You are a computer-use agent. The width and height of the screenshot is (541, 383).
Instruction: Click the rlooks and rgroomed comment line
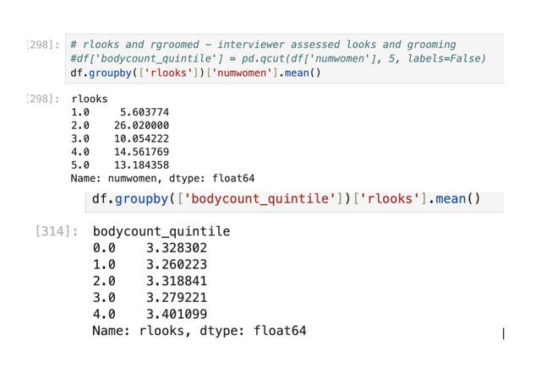[x=263, y=45]
